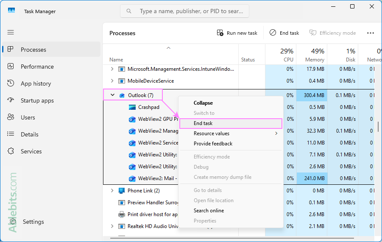Go to the Startup apps page
The image size is (382, 242).
51,100
